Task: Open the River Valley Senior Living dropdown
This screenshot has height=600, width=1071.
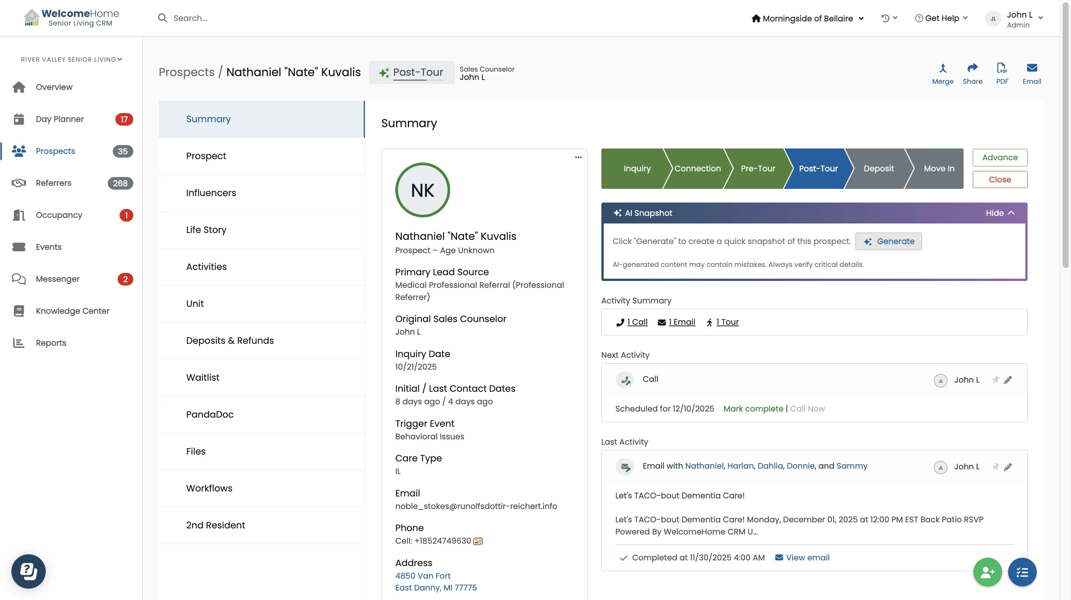Action: tap(71, 59)
